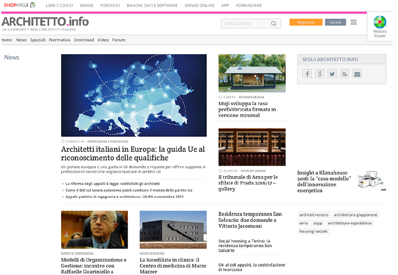Screen dimensions: 398x275
Task: Open Ok al ddl appalti Inarcassa link
Action: (x=251, y=267)
